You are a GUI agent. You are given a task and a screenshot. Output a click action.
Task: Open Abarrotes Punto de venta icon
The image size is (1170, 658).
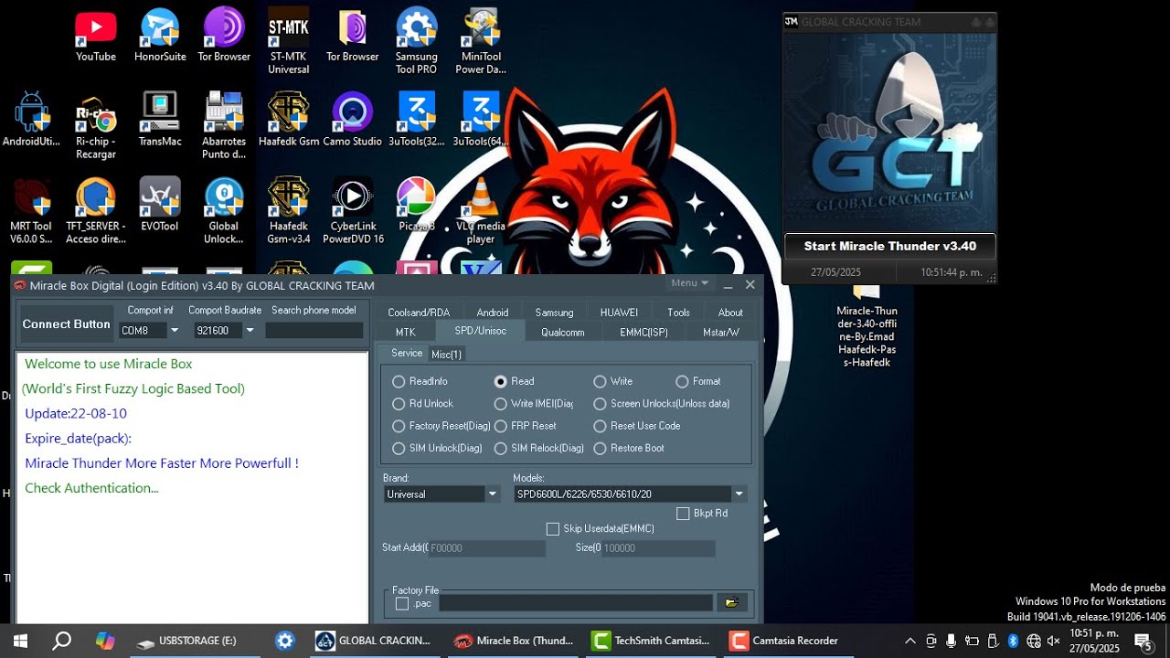[x=224, y=126]
